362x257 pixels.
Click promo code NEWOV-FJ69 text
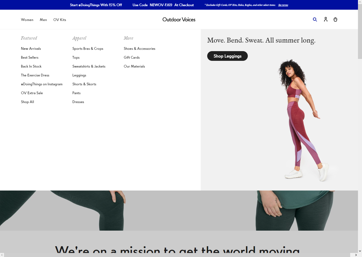pos(161,5)
